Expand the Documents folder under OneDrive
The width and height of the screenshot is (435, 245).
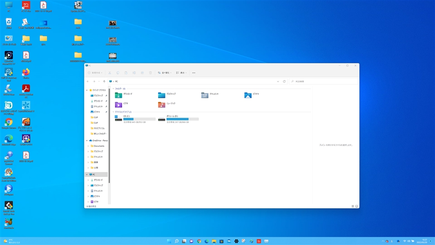click(88, 146)
